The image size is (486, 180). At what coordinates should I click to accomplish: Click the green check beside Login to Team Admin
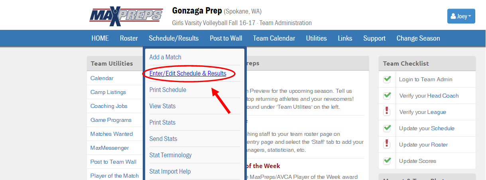387,79
